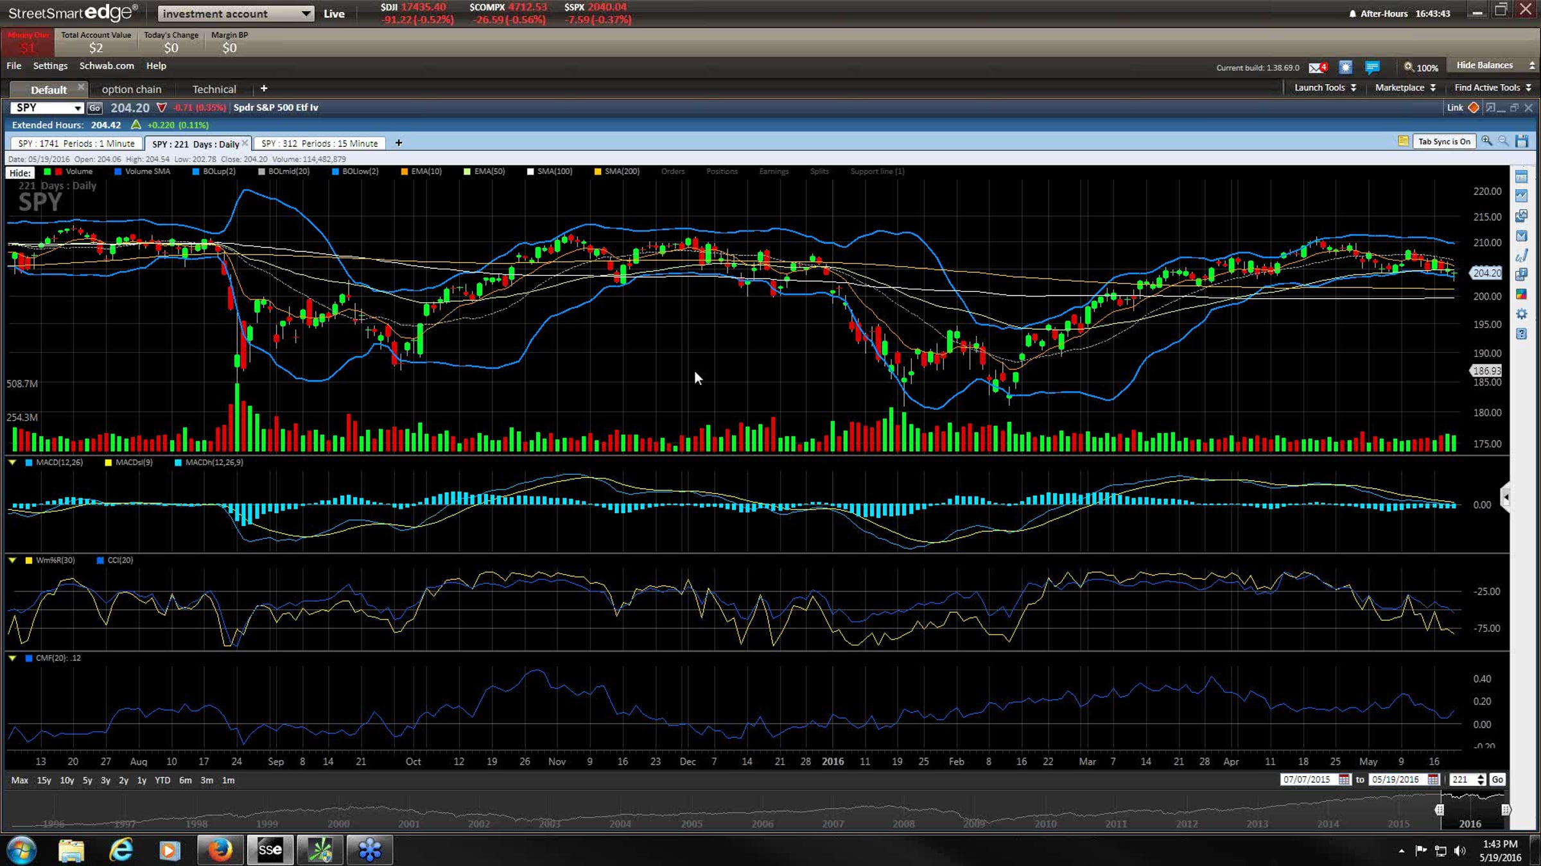Open the Settings menu

[50, 65]
